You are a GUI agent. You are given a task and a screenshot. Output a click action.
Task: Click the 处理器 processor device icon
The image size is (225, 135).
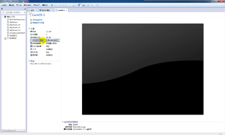(x=31, y=34)
